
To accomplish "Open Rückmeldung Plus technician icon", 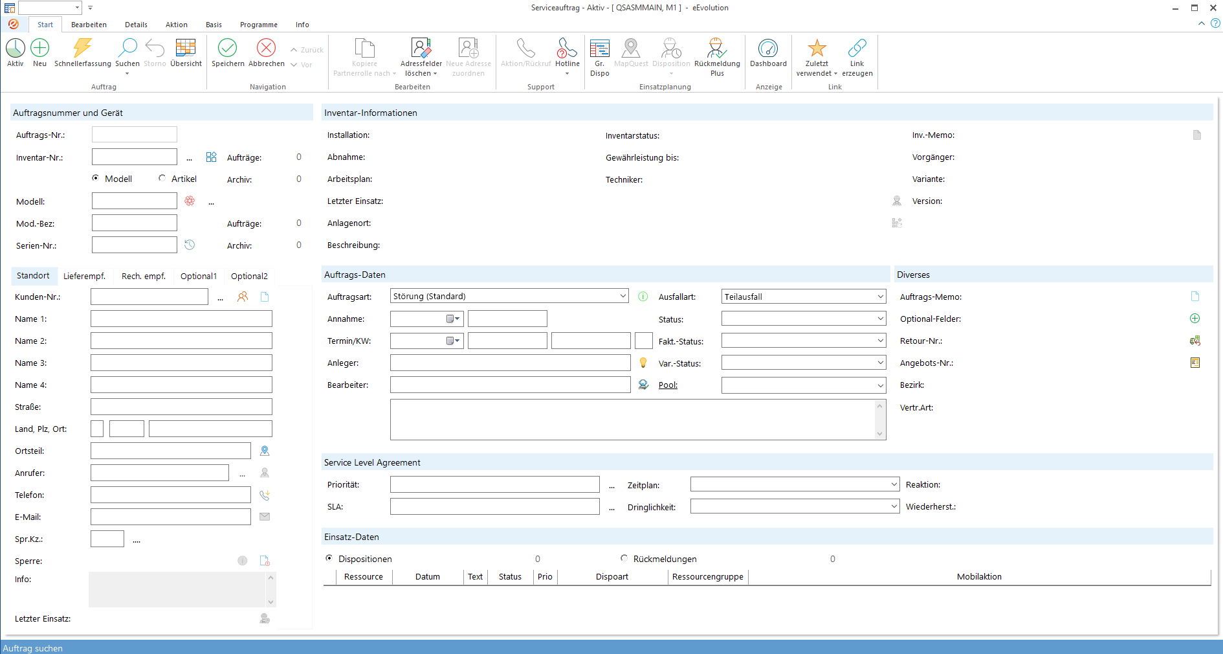I will (717, 48).
